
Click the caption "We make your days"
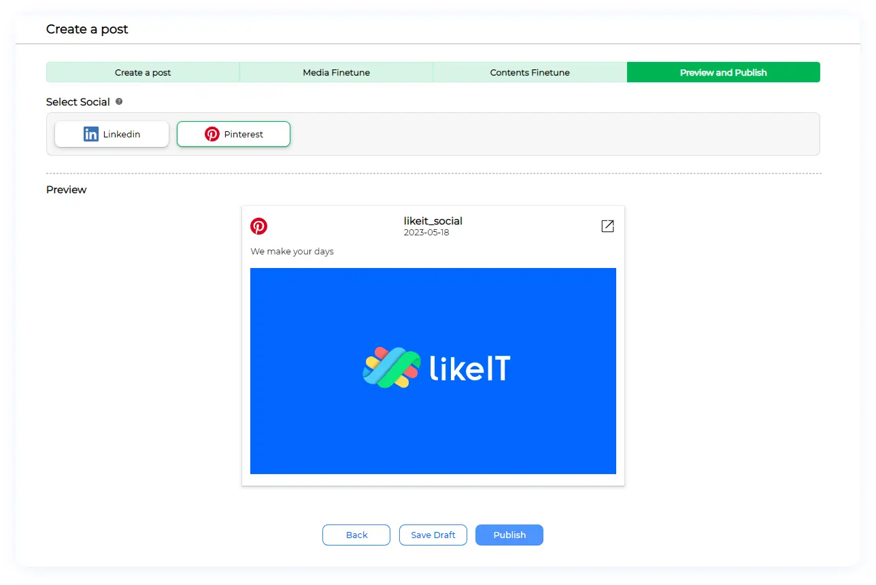(x=292, y=252)
